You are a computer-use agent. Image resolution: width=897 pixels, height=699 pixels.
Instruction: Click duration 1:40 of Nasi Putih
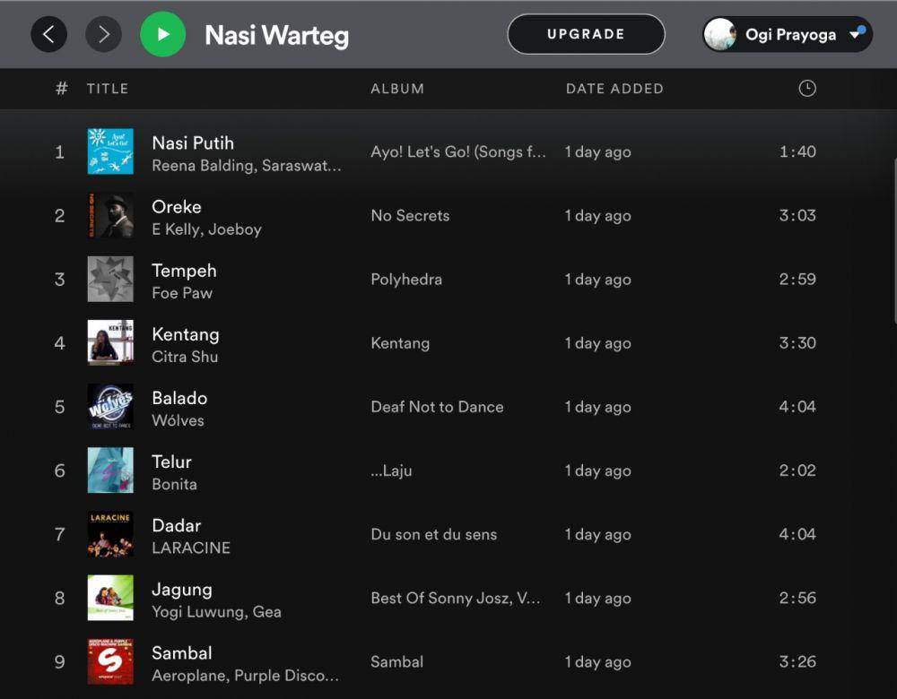tap(797, 151)
